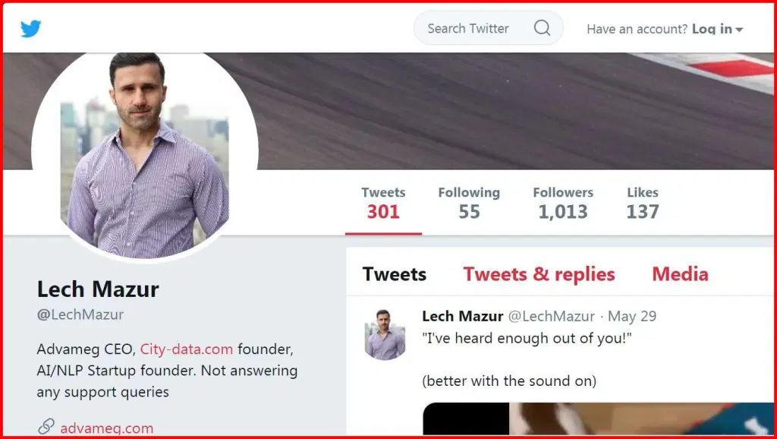Image resolution: width=777 pixels, height=439 pixels.
Task: Open the Media tab
Action: point(680,274)
